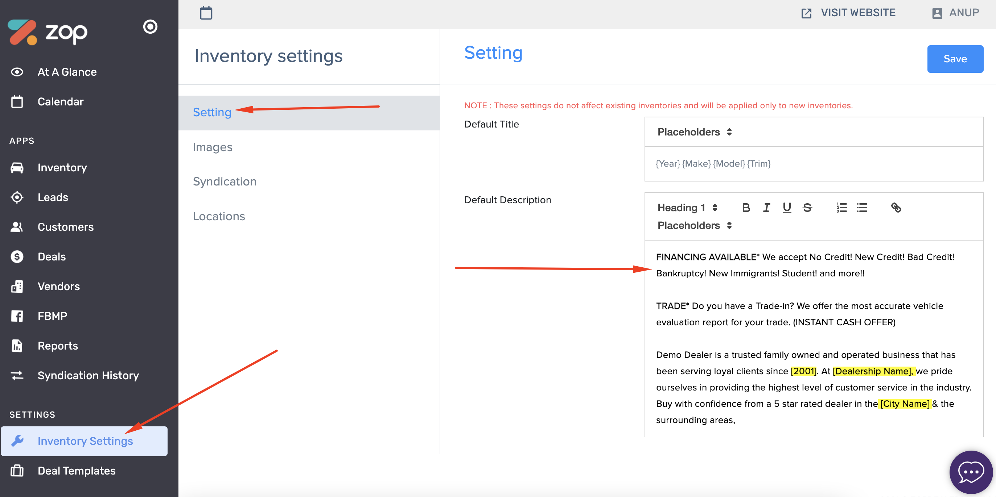This screenshot has height=497, width=996.
Task: Toggle italic formatting in description editor
Action: pos(766,208)
